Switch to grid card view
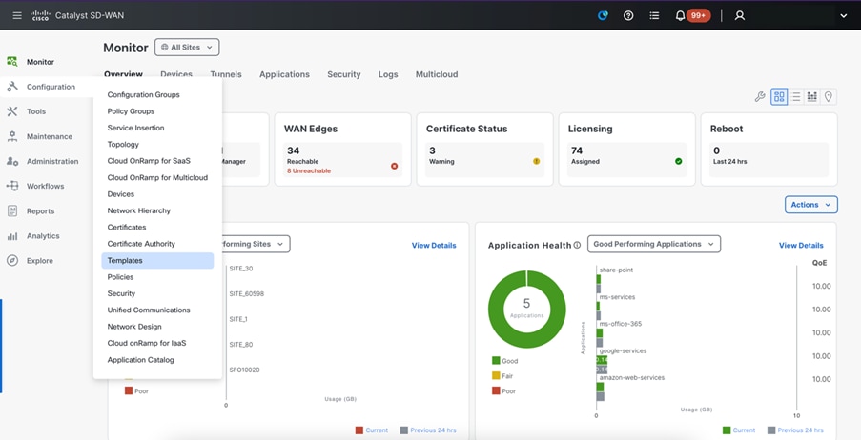The height and width of the screenshot is (440, 861). click(x=779, y=97)
